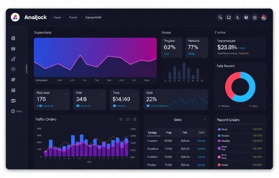This screenshot has width=279, height=178.
Task: Click the blue link under the 22% value
Action: pos(159,106)
